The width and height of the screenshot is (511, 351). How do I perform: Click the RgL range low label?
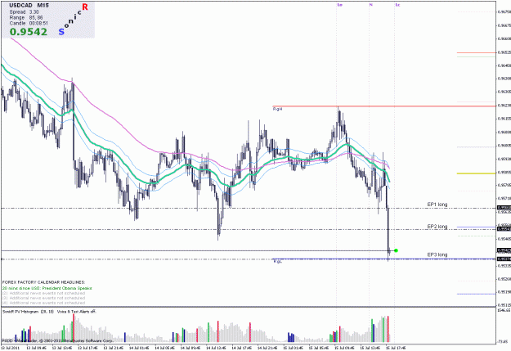(277, 261)
